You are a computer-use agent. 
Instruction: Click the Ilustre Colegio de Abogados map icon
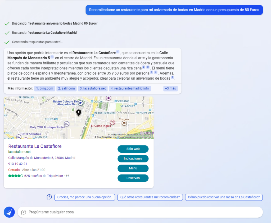[80, 103]
